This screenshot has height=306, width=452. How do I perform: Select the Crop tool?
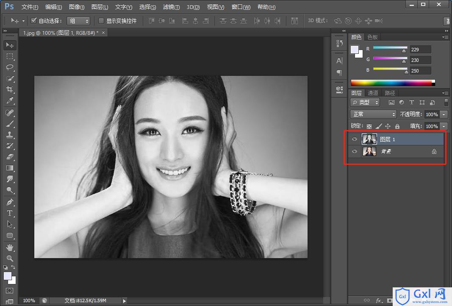[x=10, y=89]
